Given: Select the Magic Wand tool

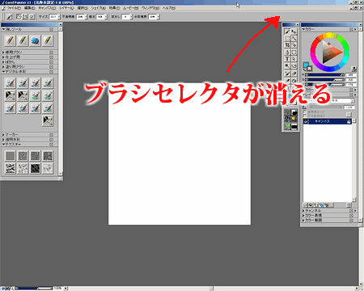Looking at the screenshot, I should pos(294,39).
